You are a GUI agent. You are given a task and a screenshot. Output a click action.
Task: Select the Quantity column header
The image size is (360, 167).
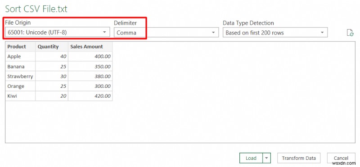tap(52, 47)
